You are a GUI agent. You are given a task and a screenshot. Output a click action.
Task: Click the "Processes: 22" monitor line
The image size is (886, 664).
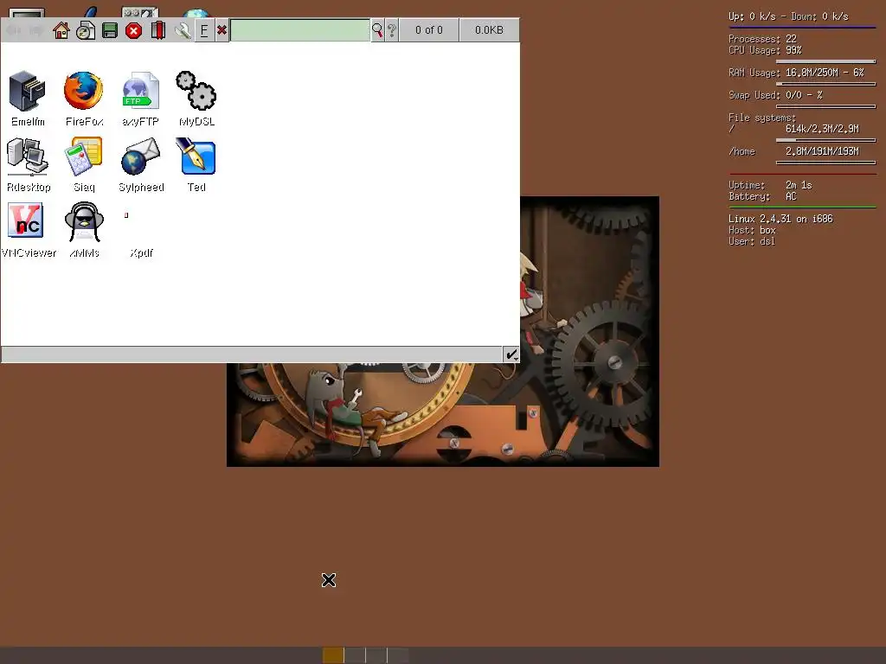[762, 39]
